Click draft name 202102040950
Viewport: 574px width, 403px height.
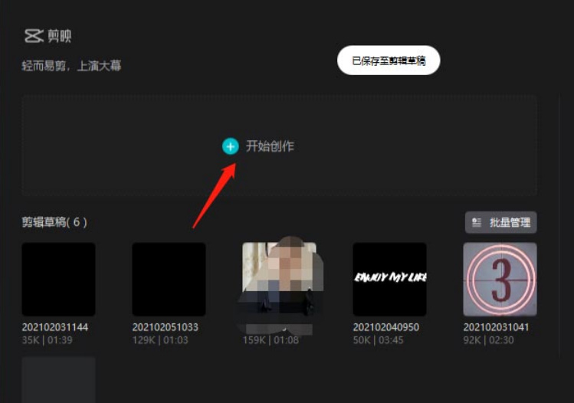coord(385,327)
